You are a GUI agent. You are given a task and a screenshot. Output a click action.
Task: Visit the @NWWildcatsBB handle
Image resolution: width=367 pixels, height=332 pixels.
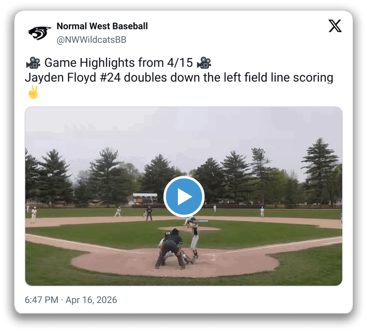[91, 40]
